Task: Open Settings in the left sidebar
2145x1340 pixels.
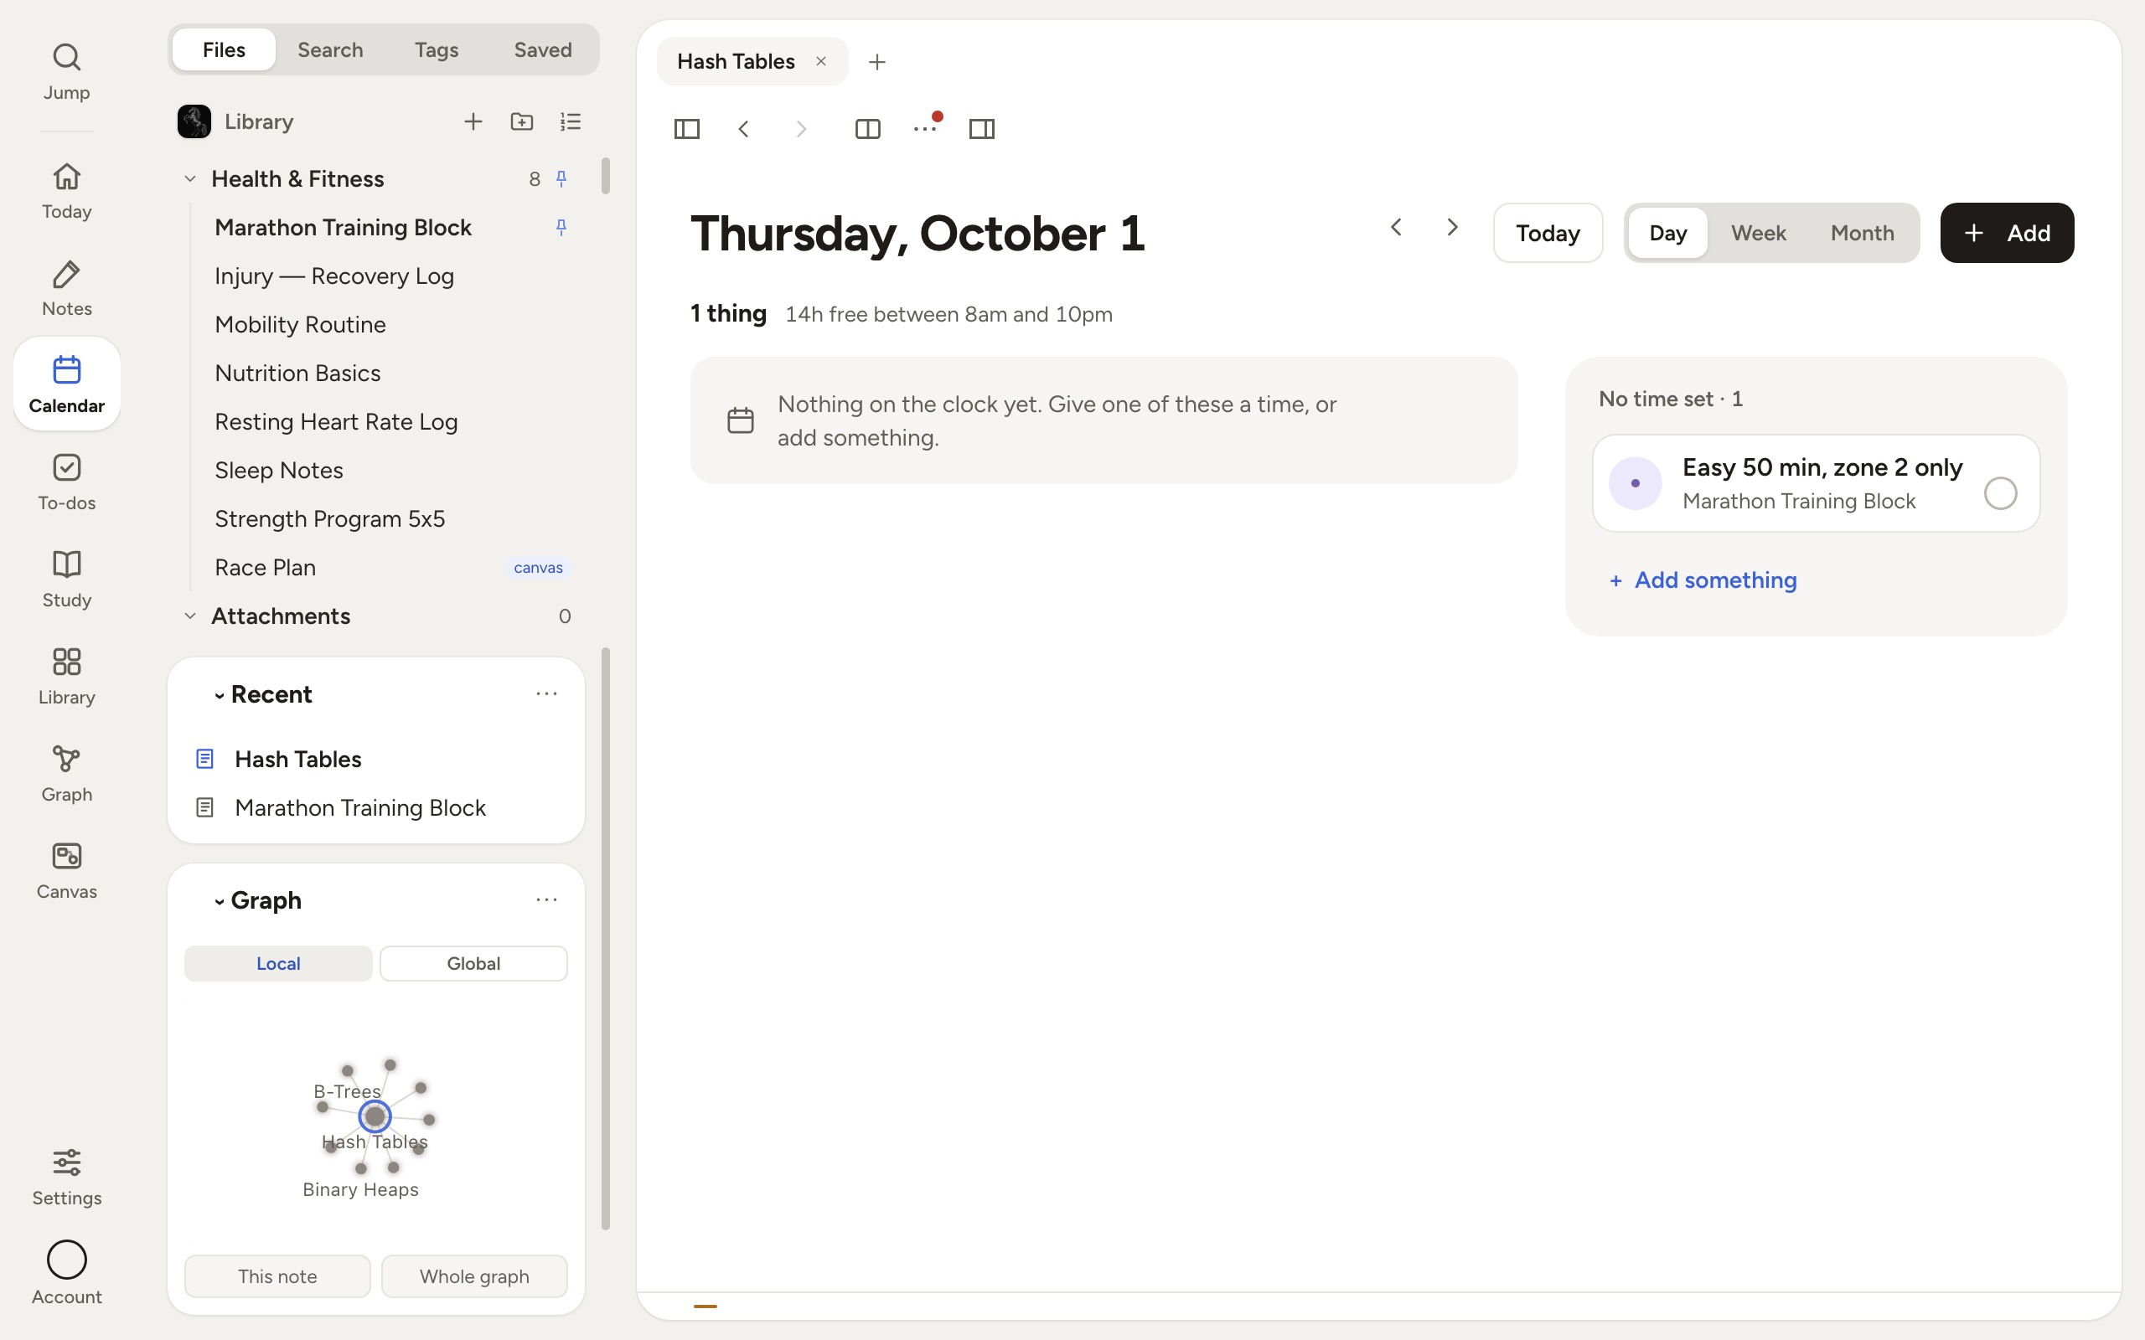Action: pyautogui.click(x=66, y=1177)
